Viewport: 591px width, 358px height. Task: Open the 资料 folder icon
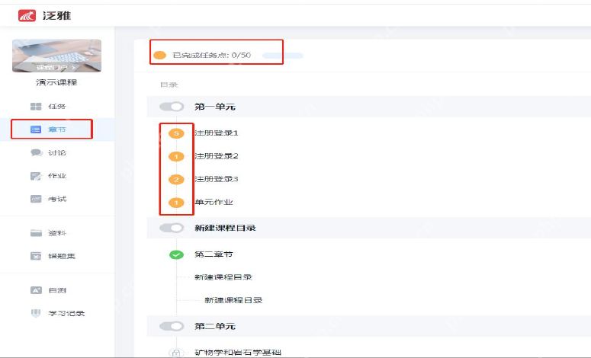36,233
